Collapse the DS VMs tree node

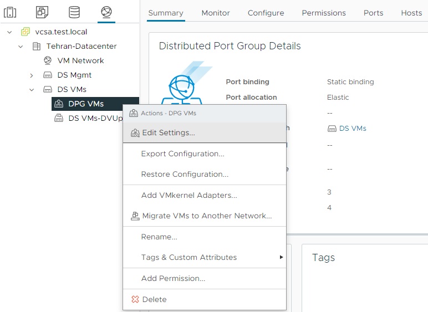32,90
